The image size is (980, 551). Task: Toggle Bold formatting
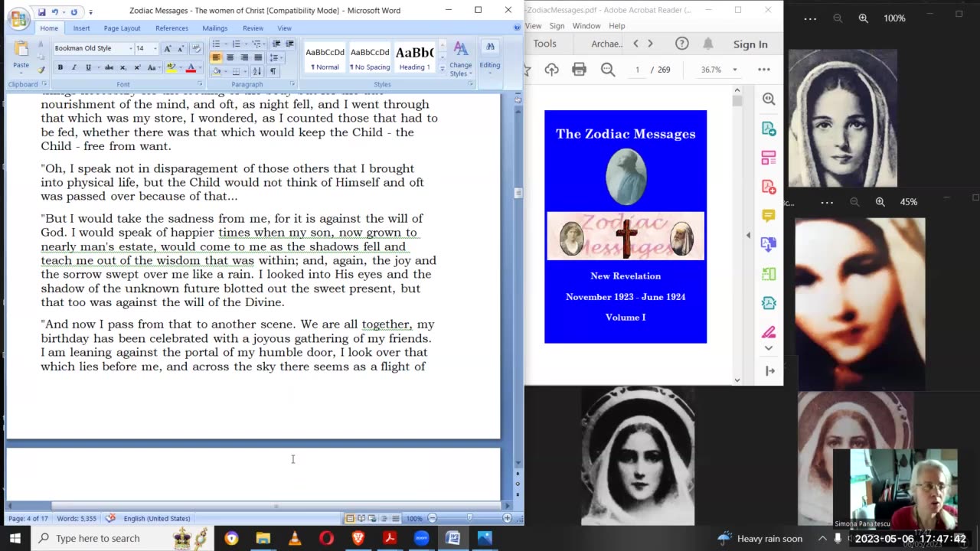(x=60, y=67)
